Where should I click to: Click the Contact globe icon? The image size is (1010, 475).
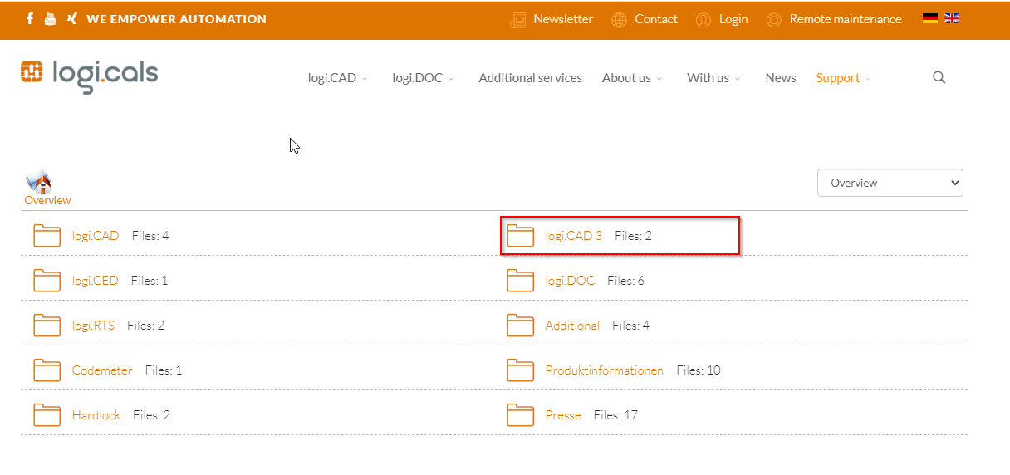pos(619,19)
